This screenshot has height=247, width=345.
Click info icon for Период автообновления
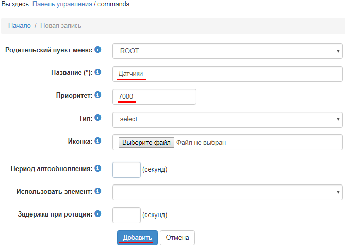coord(98,168)
